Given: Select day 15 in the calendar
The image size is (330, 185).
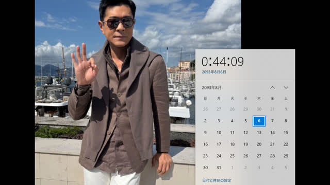Looking at the screenshot, I should 286,133.
